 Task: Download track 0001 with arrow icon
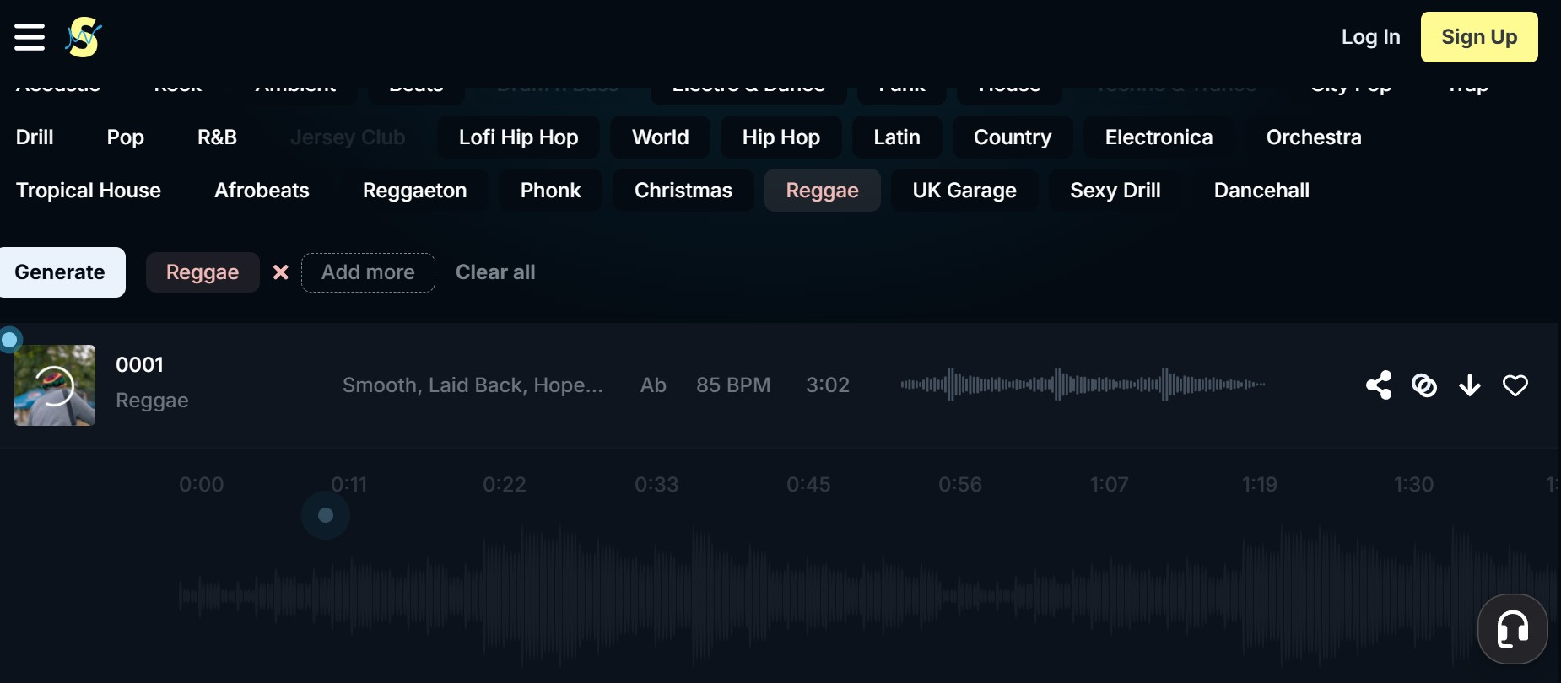(x=1470, y=385)
